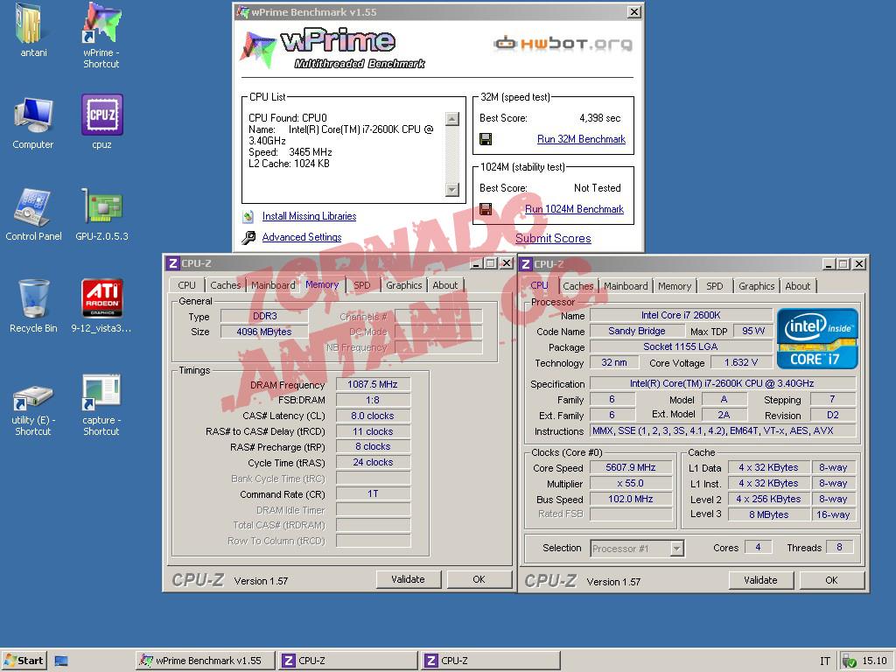Click Validate in the left CPU-Z window
This screenshot has height=672, width=896.
409,579
